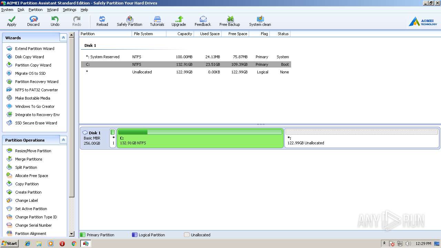Select Copy Partition operation
This screenshot has width=441, height=248.
[x=27, y=184]
